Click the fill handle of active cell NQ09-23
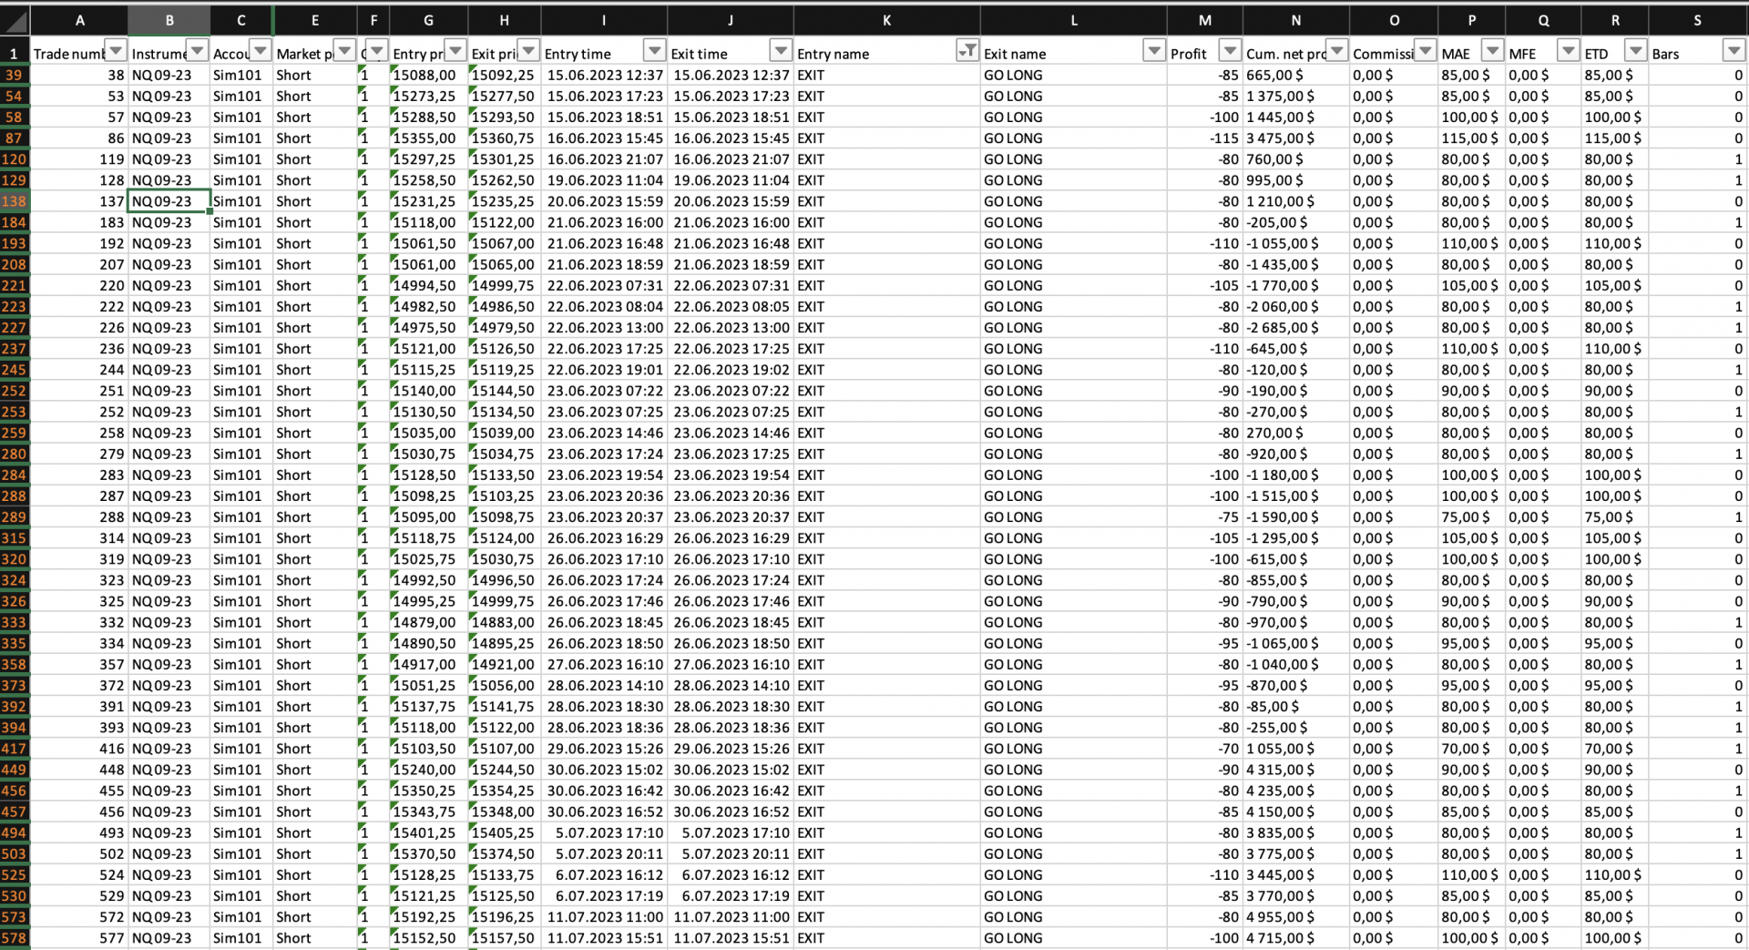Image resolution: width=1749 pixels, height=950 pixels. click(x=208, y=210)
